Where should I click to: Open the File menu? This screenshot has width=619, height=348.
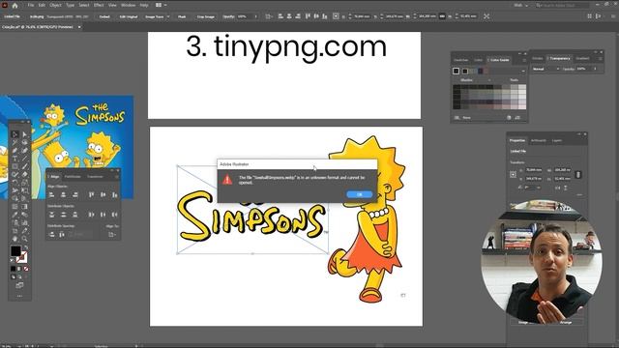(31, 5)
